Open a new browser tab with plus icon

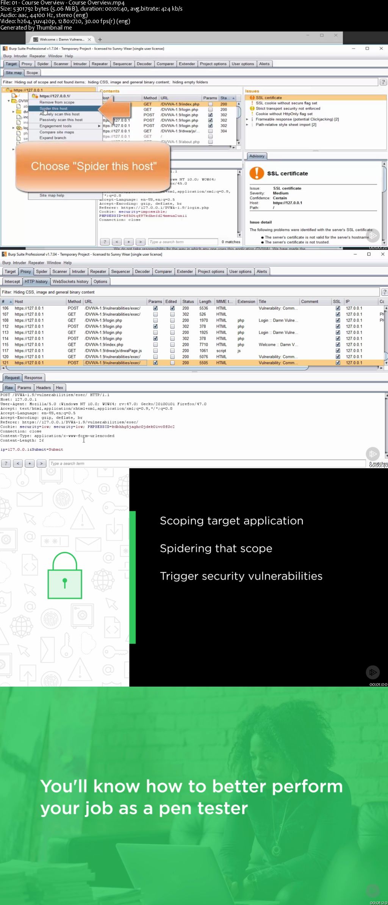tap(100, 39)
